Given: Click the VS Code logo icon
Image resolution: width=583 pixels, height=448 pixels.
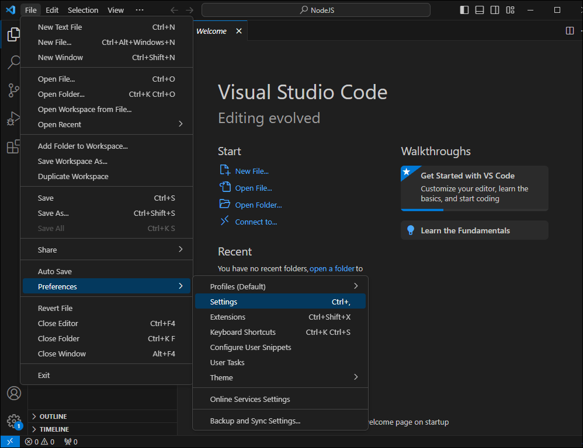Looking at the screenshot, I should tap(11, 10).
